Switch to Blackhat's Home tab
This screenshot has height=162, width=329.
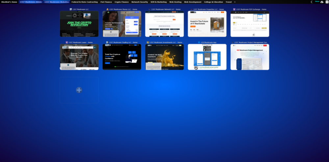pos(9,2)
